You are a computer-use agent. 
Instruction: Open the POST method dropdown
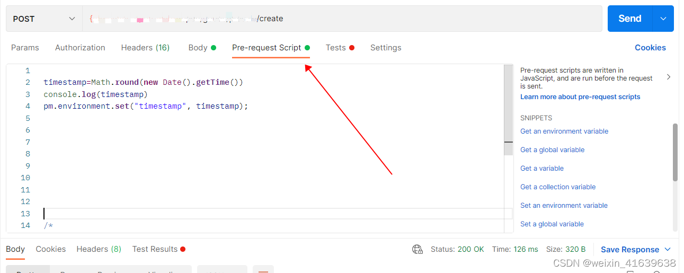point(44,19)
